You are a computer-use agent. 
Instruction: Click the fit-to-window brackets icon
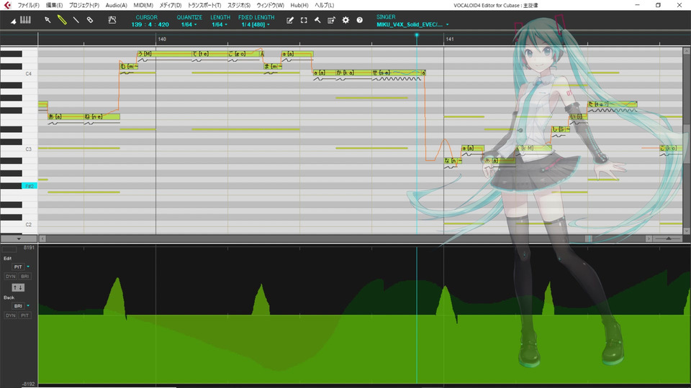[x=304, y=20]
